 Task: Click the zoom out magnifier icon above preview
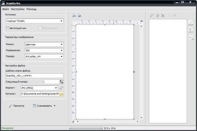tap(80, 16)
